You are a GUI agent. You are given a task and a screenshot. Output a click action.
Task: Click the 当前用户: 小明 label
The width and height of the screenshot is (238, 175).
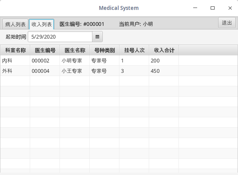tap(136, 24)
